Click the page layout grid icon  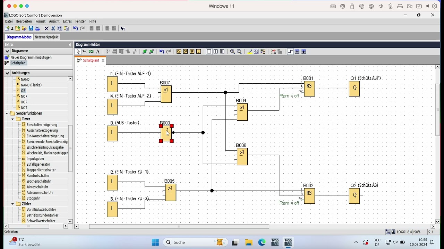point(256,52)
